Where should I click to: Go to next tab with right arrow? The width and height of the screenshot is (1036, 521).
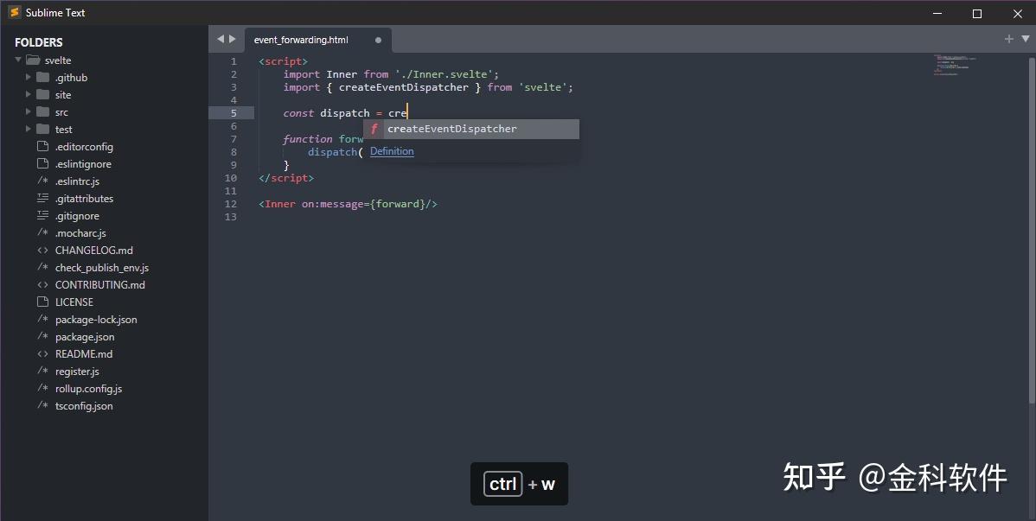click(x=233, y=39)
